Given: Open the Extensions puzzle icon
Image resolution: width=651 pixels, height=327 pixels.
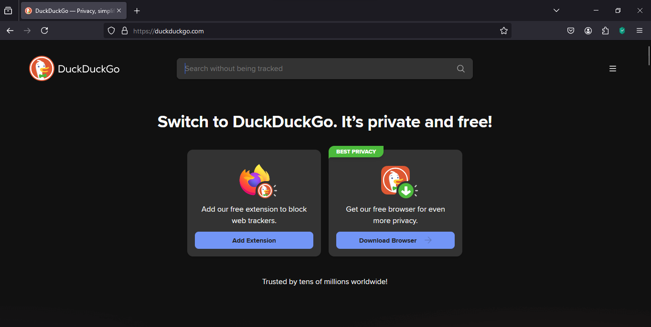Looking at the screenshot, I should pyautogui.click(x=605, y=31).
